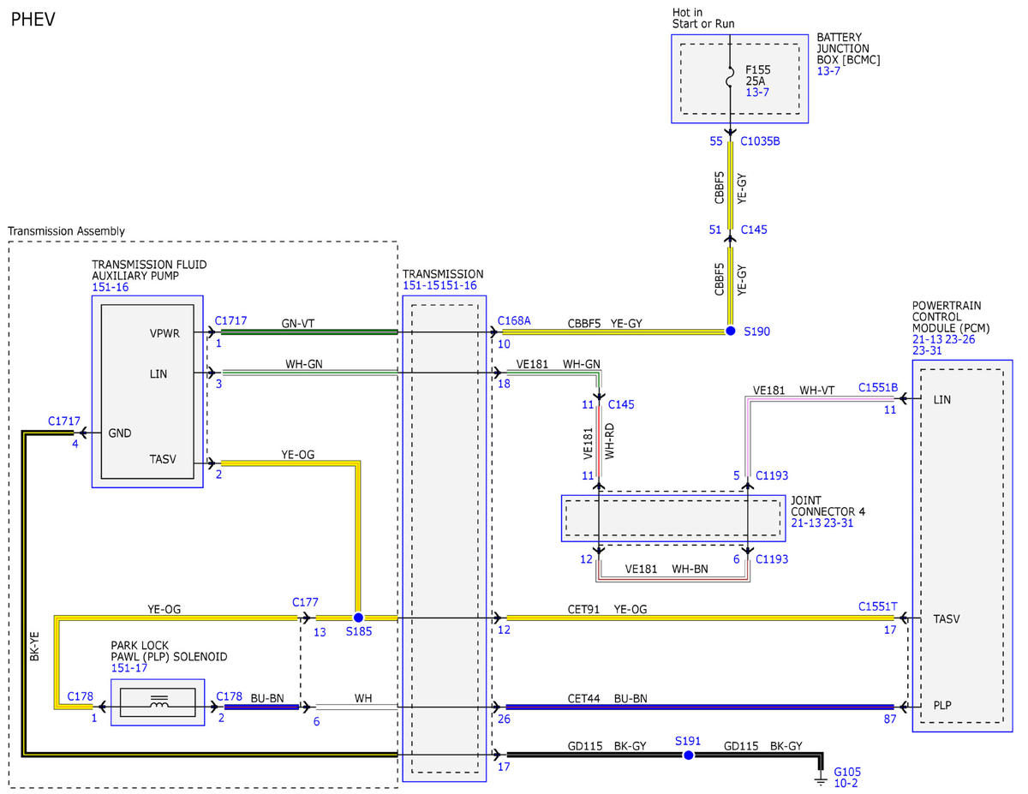
Task: Go to page 10-2 below G105
Action: 846,784
